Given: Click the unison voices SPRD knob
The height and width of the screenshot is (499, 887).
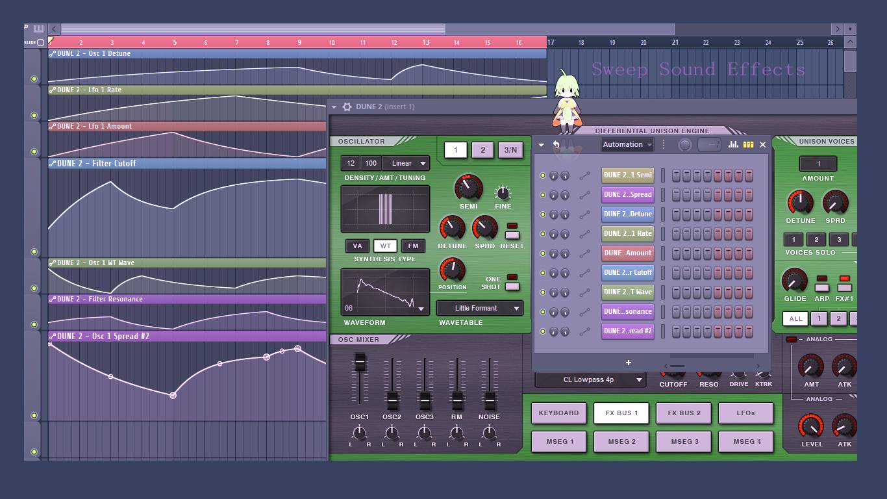Looking at the screenshot, I should tap(835, 203).
